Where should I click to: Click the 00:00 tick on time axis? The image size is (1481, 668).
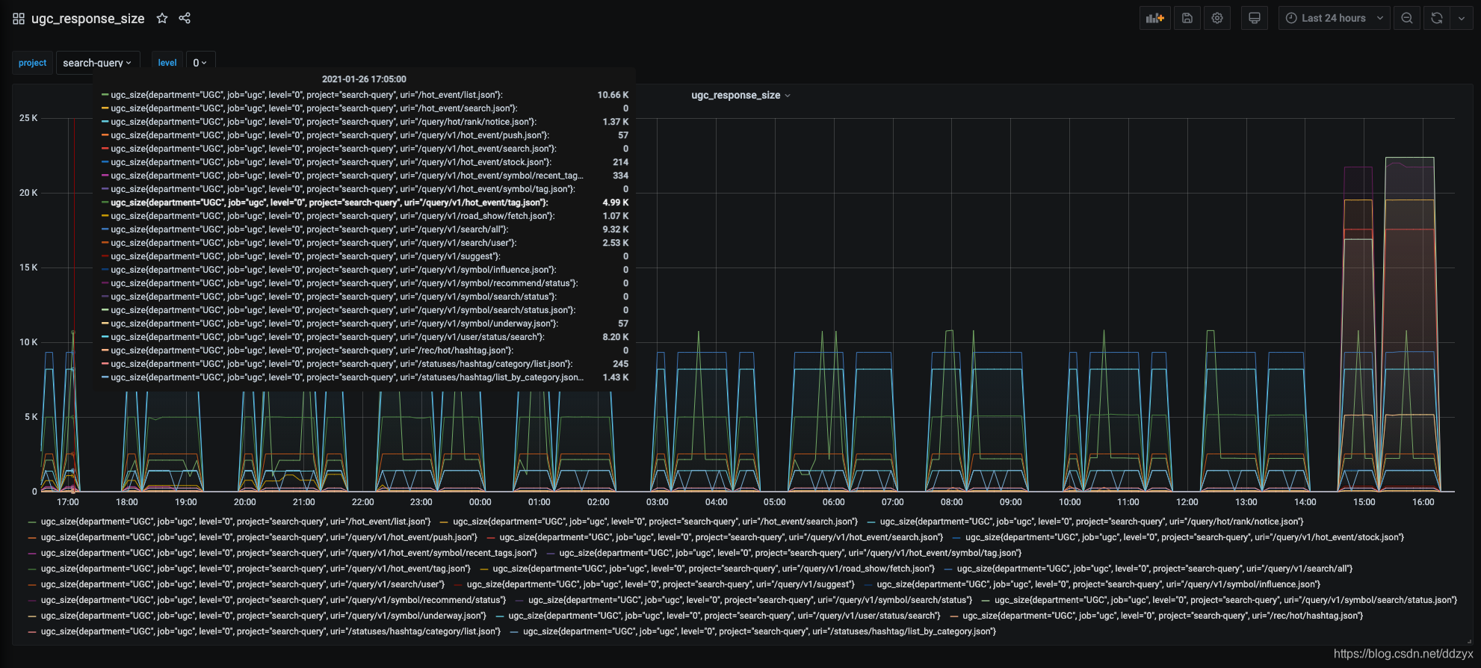(480, 502)
